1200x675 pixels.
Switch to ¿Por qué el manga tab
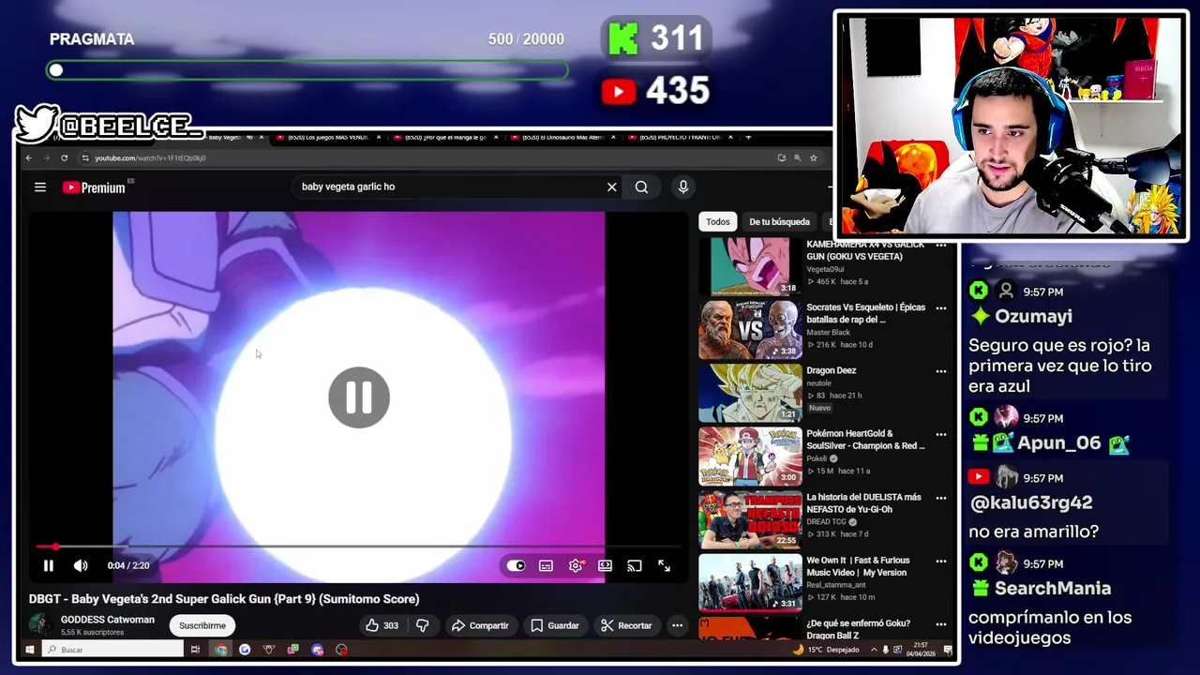point(445,138)
